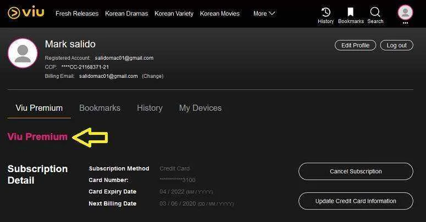The width and height of the screenshot is (426, 222).
Task: Click the Log out button
Action: point(397,45)
